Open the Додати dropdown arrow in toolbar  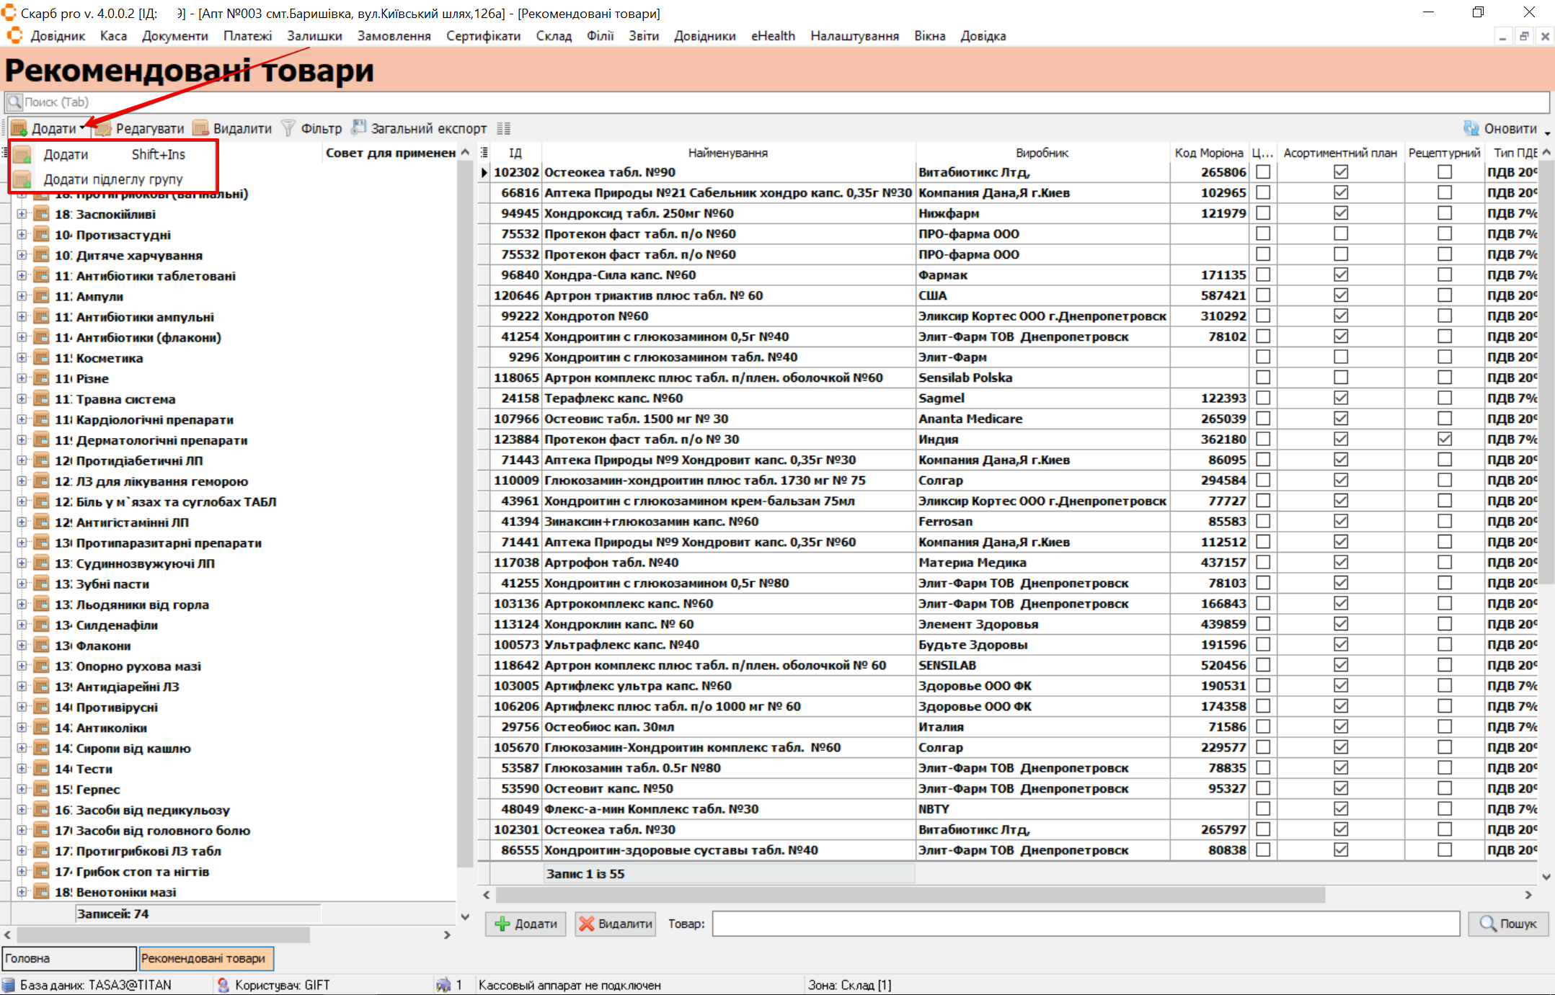point(82,128)
